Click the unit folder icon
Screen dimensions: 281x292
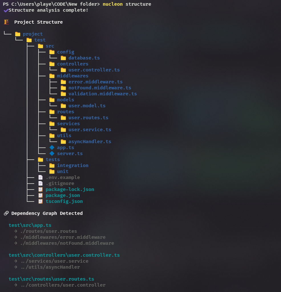pyautogui.click(x=52, y=172)
